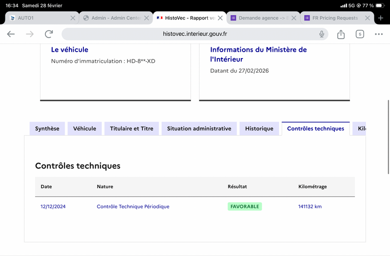
Task: Close the Admin Center tab
Action: [146, 18]
